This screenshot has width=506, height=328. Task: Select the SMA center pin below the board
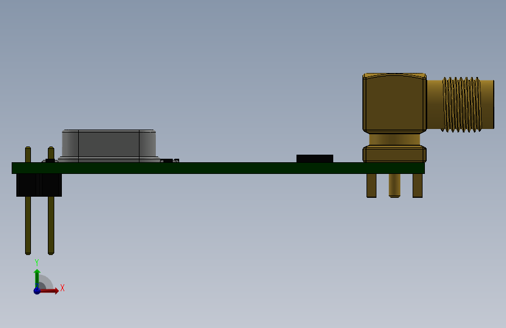tap(395, 186)
